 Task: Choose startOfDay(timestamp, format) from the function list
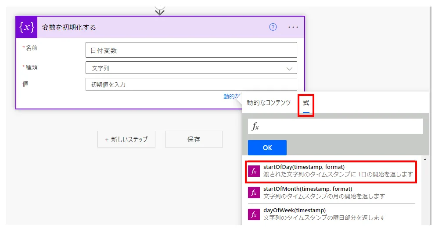338,171
